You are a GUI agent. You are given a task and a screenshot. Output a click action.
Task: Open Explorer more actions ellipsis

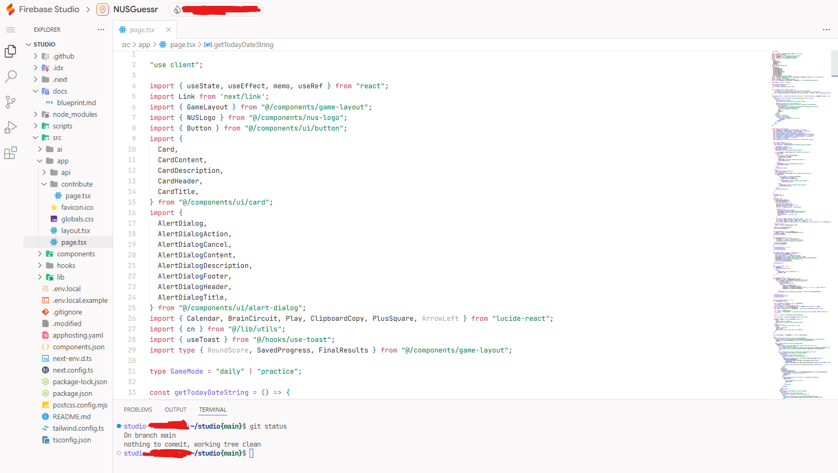(101, 30)
